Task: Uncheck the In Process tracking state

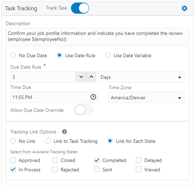Action: (13, 169)
